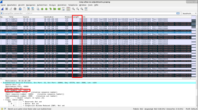Collapse the Transmission Control Protocol tree
Screen dimensions: 198x110
pos(1,83)
